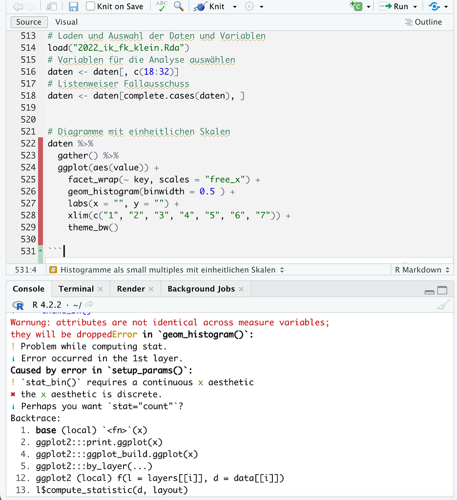Enable Knit on Save checkbox
Screen dimensions: 457x500
[90, 6]
